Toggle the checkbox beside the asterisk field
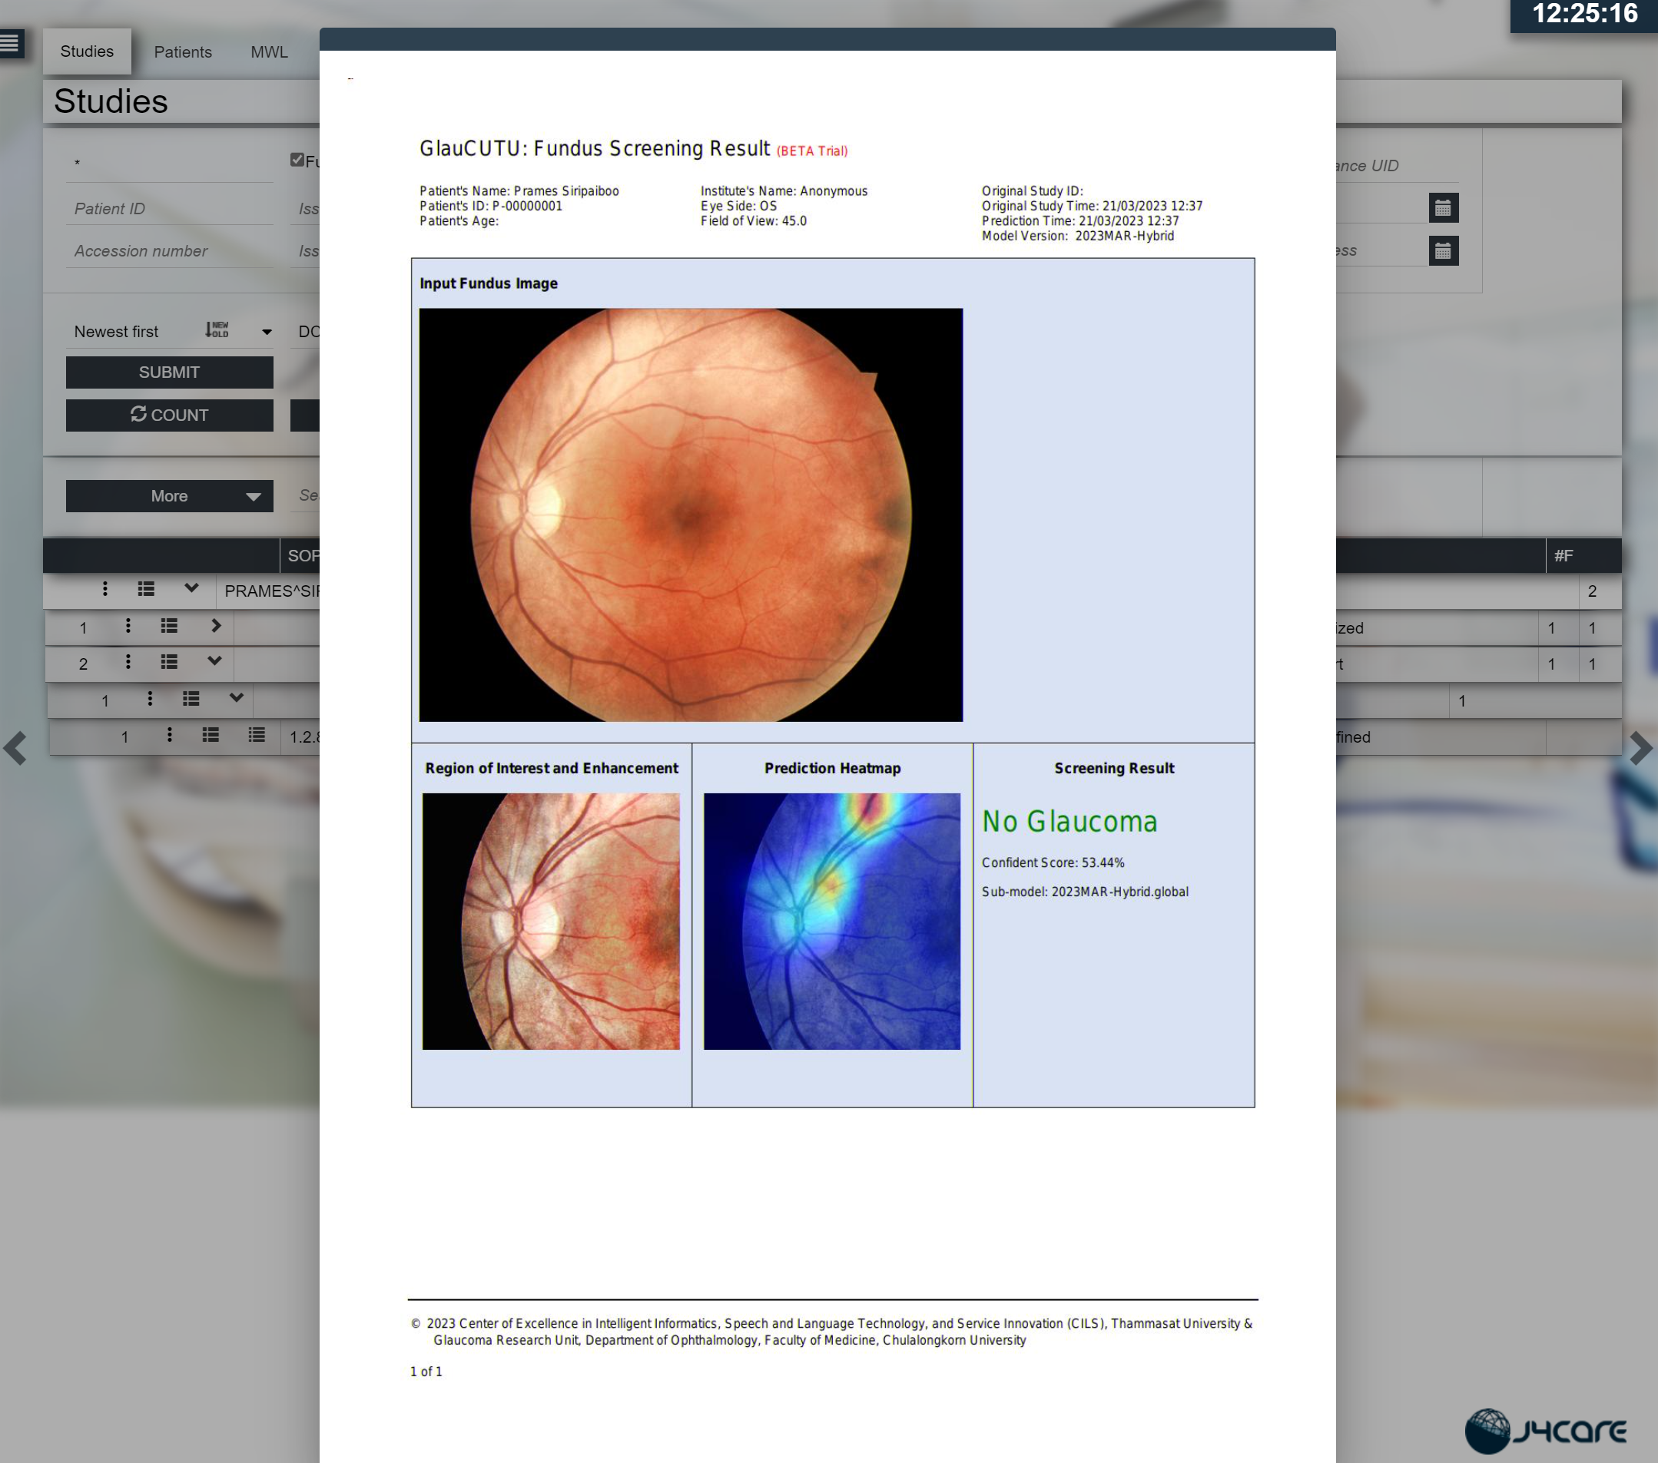1658x1463 pixels. 297,160
